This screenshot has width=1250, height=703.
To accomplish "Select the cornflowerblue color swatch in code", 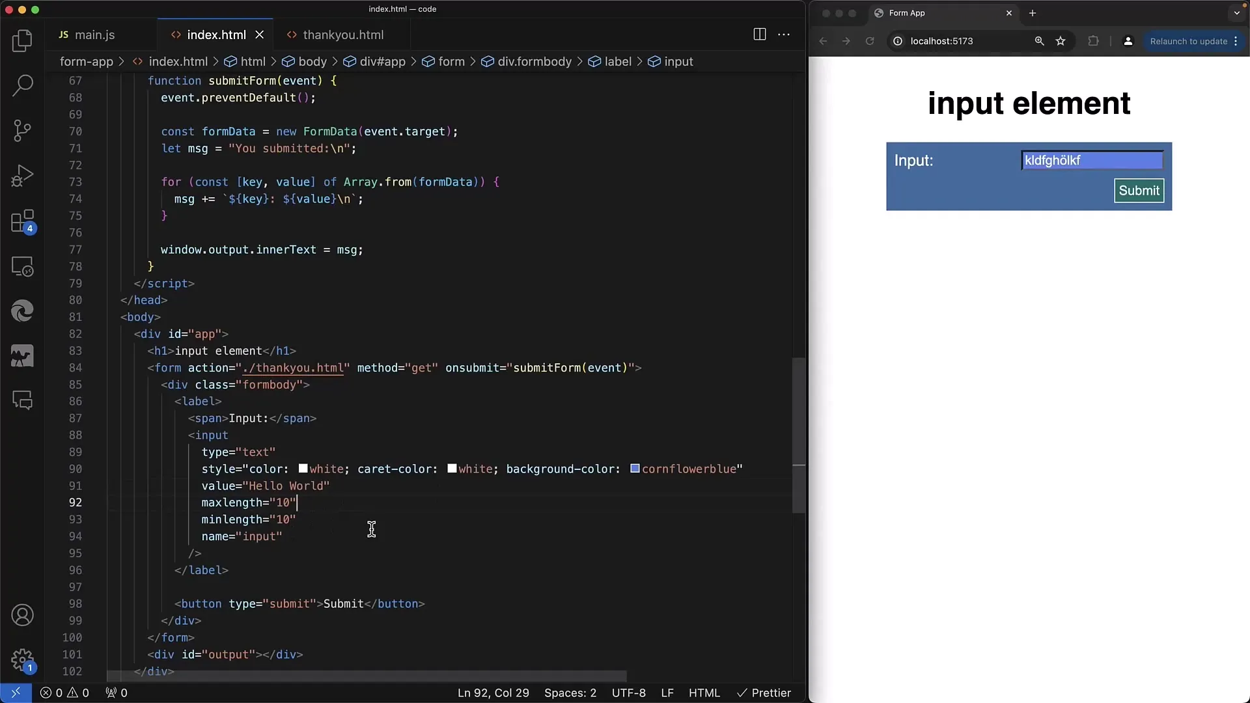I will [635, 469].
